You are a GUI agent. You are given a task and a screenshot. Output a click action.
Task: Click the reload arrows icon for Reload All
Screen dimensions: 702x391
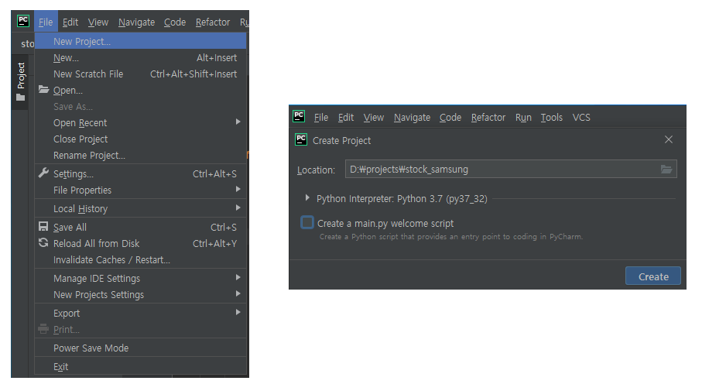[x=43, y=243]
